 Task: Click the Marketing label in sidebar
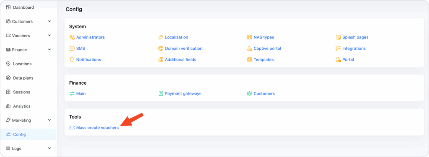tap(22, 120)
